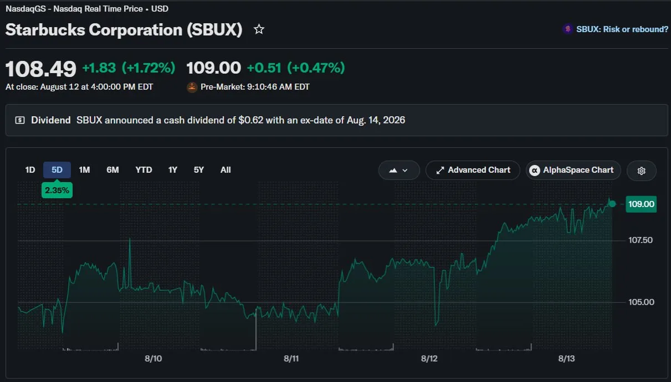
Task: Click the 8/11 date label
Action: (291, 359)
